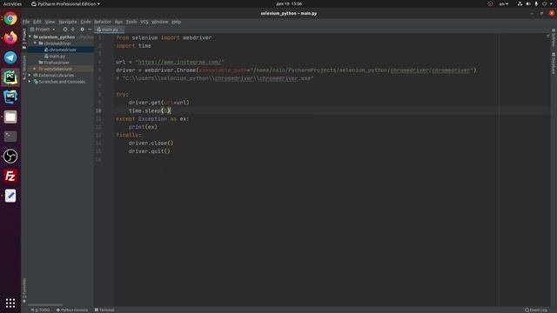Image resolution: width=557 pixels, height=313 pixels.
Task: Open the VCS menu
Action: (x=144, y=22)
